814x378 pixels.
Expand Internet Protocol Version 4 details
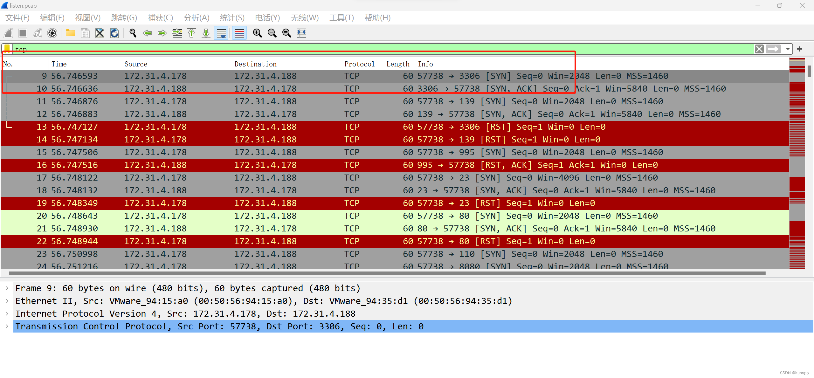click(7, 313)
